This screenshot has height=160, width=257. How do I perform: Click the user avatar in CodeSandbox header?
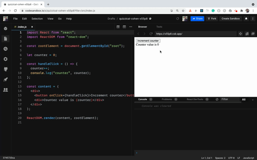185,18
